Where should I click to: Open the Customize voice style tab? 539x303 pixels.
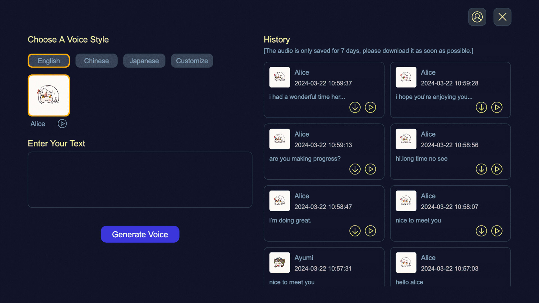point(192,61)
